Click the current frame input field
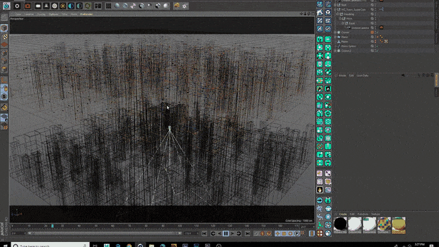Image resolution: width=439 pixels, height=247 pixels. [x=18, y=233]
